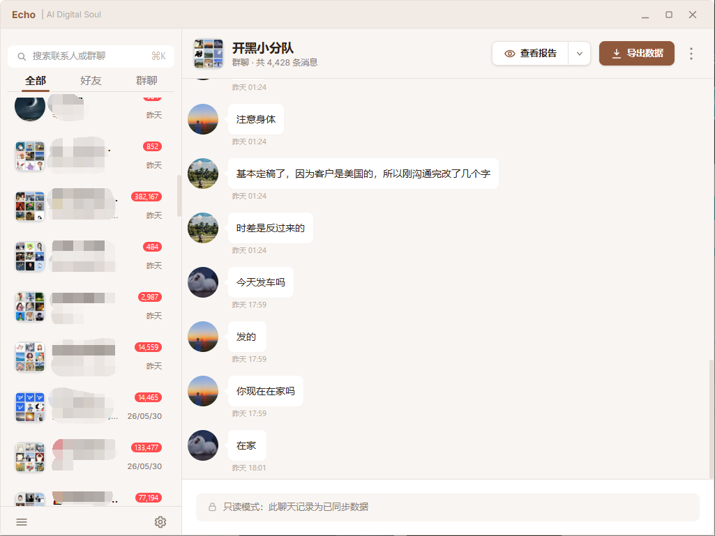Open the conversation with 2,987 unread badge

coord(91,306)
